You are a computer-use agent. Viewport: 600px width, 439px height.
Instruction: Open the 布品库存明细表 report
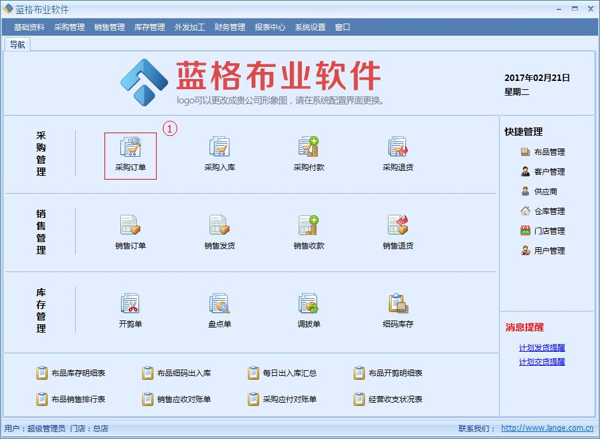click(x=78, y=373)
